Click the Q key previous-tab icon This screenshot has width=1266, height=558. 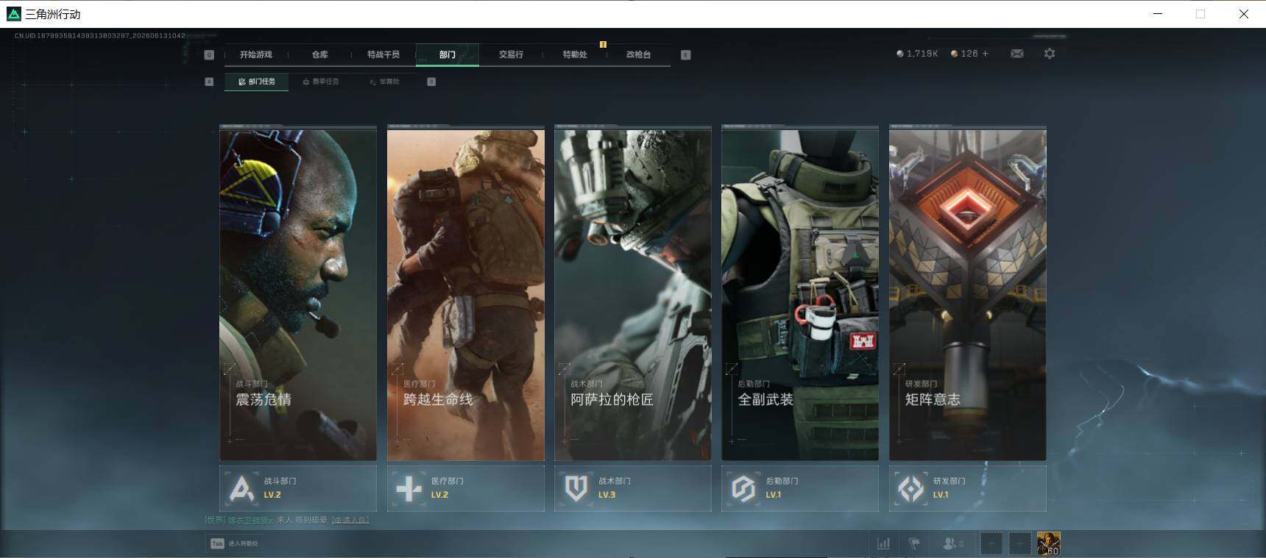click(x=209, y=54)
